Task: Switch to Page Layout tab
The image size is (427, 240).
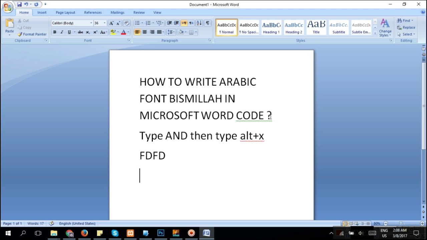Action: [65, 12]
